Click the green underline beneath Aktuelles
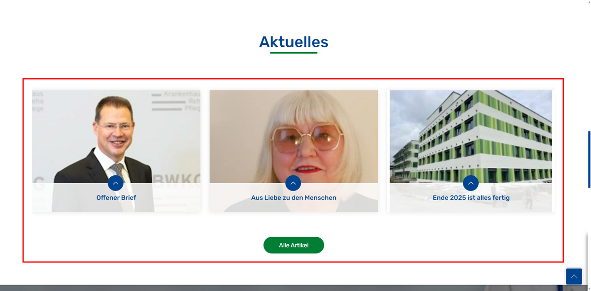This screenshot has height=291, width=591. point(294,52)
